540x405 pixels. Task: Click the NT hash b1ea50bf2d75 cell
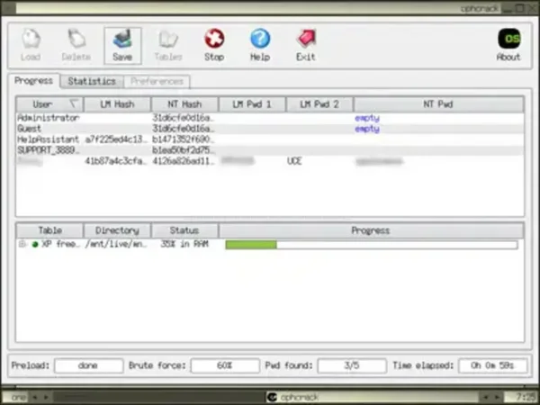tap(184, 150)
